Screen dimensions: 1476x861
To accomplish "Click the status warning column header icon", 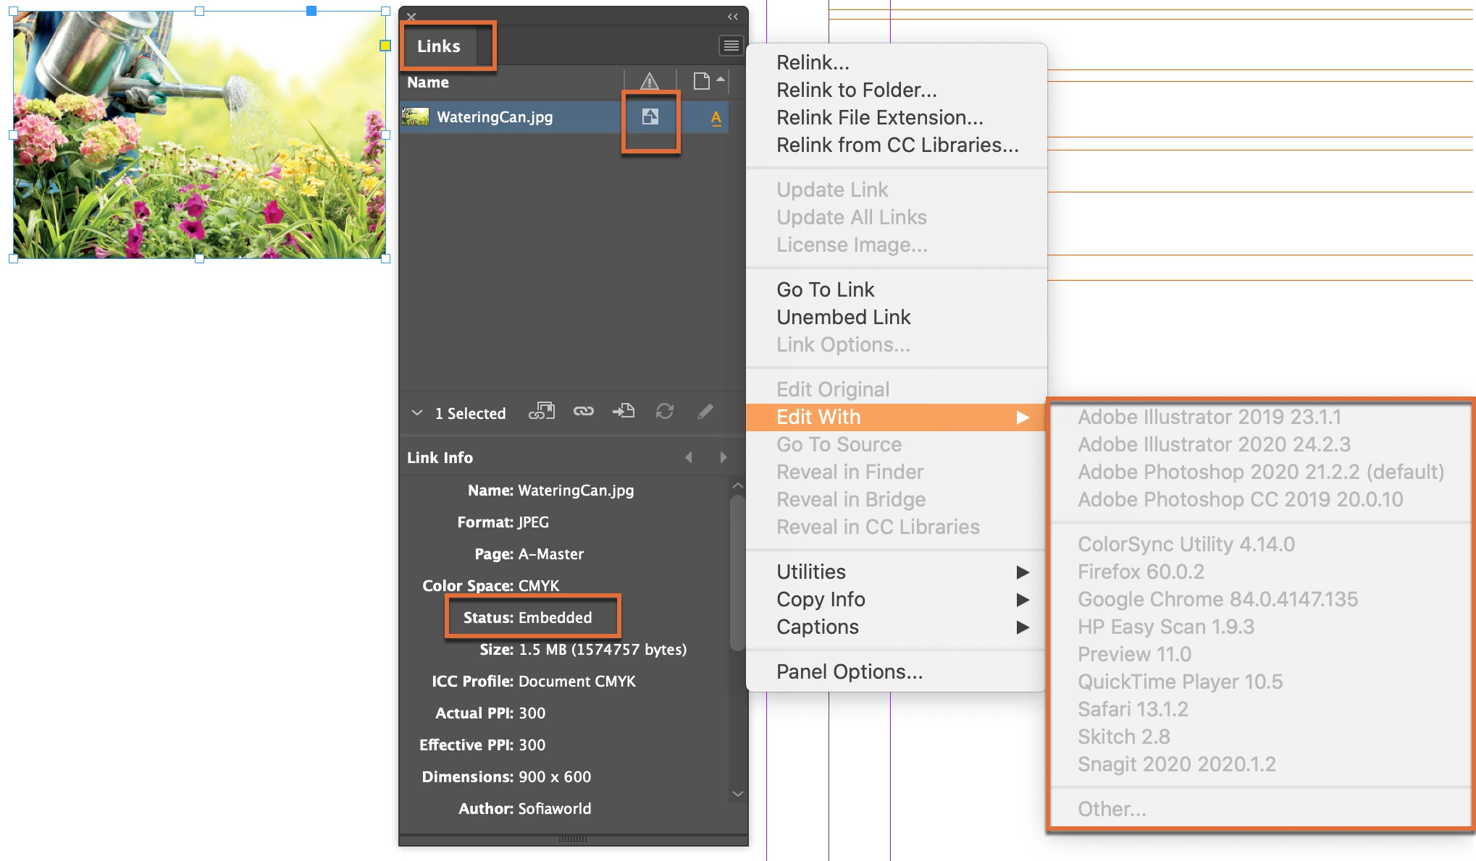I will click(x=650, y=82).
